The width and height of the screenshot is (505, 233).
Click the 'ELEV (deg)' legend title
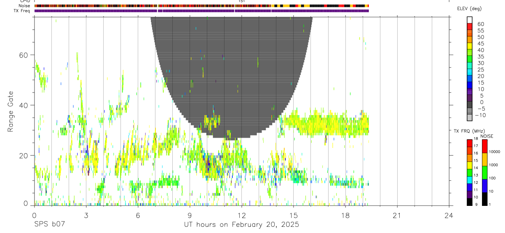(x=469, y=9)
